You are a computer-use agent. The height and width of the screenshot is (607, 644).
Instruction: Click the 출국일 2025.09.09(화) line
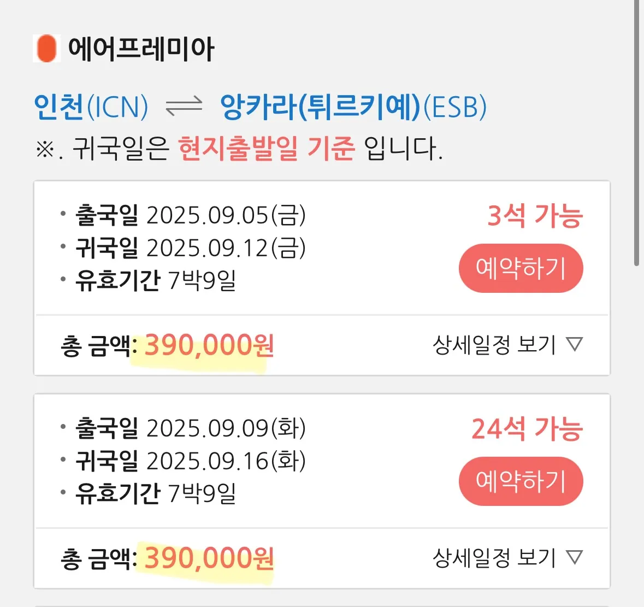190,428
